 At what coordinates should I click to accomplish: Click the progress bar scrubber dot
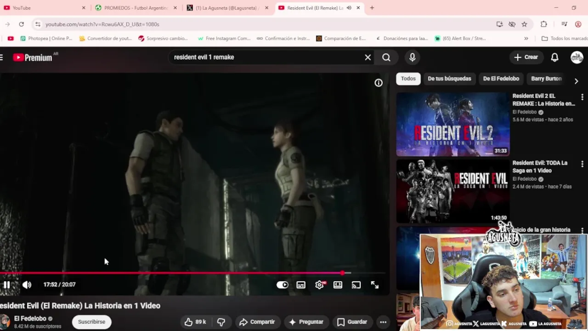pos(342,273)
